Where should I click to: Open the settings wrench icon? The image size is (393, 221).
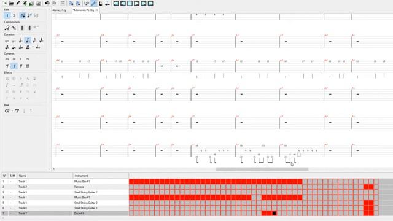[94, 3]
